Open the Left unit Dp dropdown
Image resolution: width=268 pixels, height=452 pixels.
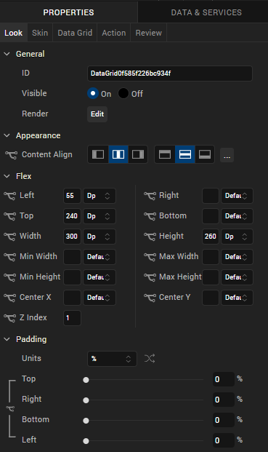100,196
